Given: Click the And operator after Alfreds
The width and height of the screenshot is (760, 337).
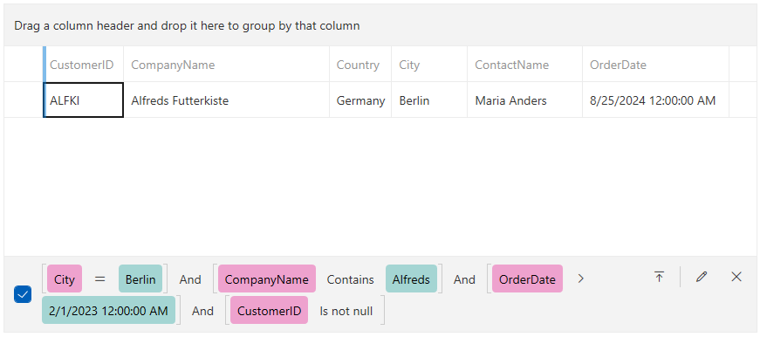Looking at the screenshot, I should coord(464,279).
